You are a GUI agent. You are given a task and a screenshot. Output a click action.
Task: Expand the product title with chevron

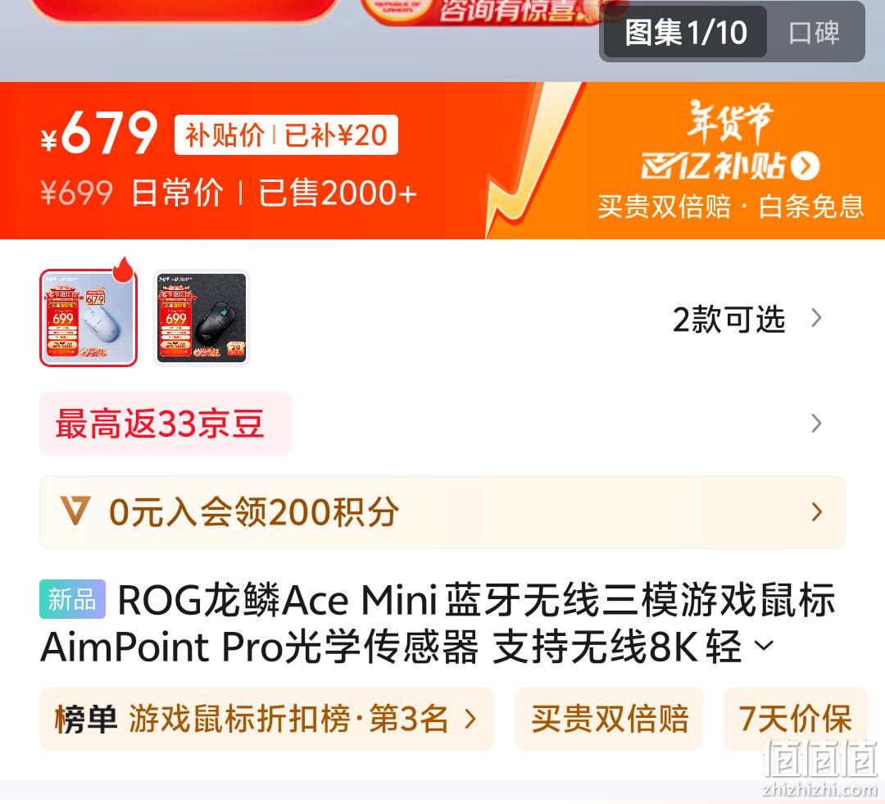point(764,645)
